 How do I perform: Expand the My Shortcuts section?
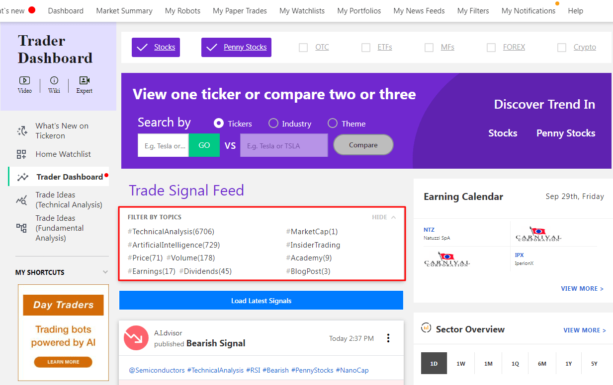[105, 272]
